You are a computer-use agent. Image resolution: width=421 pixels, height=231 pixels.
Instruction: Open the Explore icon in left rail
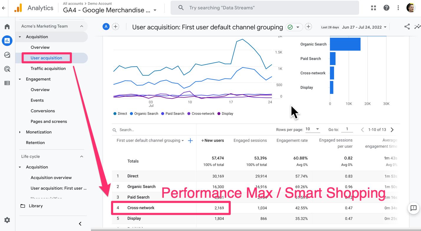[x=7, y=55]
